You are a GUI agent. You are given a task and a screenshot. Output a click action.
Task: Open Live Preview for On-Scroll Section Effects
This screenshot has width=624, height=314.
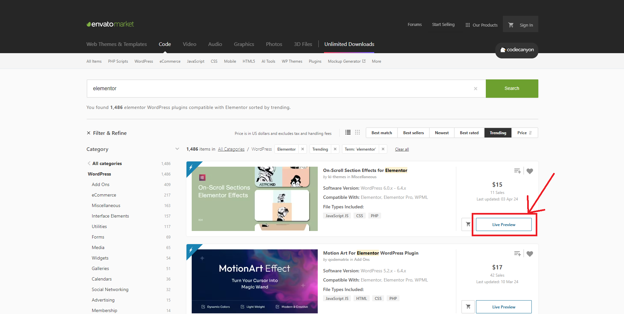click(504, 224)
